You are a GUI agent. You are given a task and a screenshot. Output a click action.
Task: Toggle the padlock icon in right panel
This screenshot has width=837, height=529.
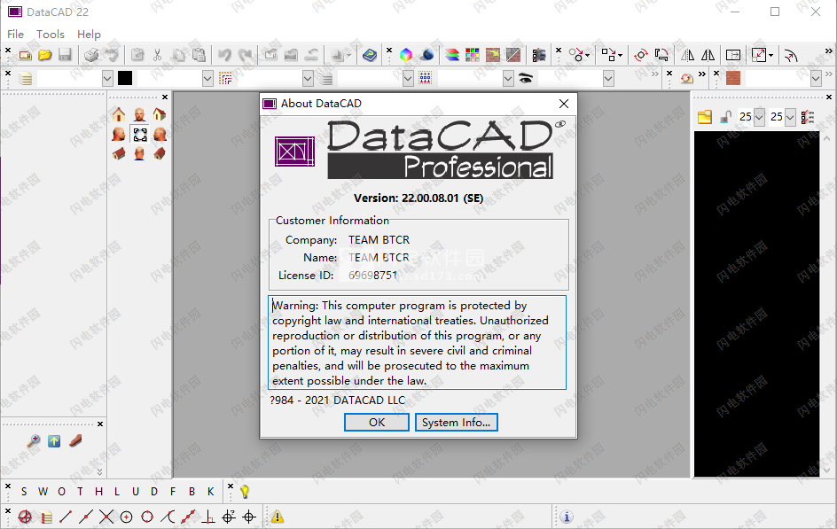[725, 117]
